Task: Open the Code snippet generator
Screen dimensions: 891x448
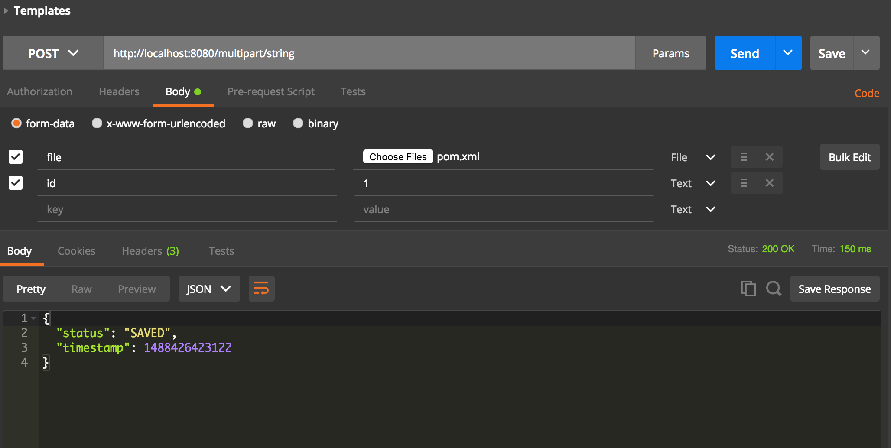Action: [867, 93]
